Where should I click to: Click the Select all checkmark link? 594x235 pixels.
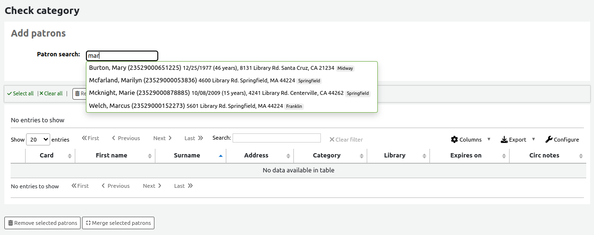(x=20, y=93)
